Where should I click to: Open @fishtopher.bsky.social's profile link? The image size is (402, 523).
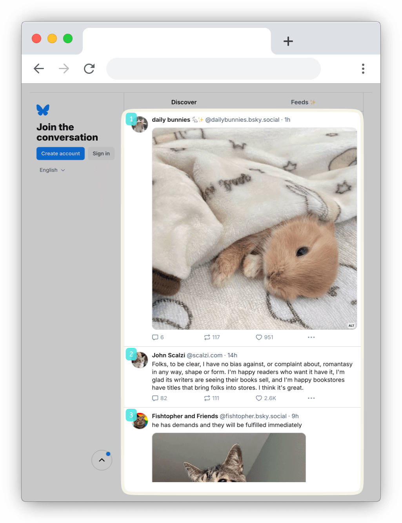[254, 416]
